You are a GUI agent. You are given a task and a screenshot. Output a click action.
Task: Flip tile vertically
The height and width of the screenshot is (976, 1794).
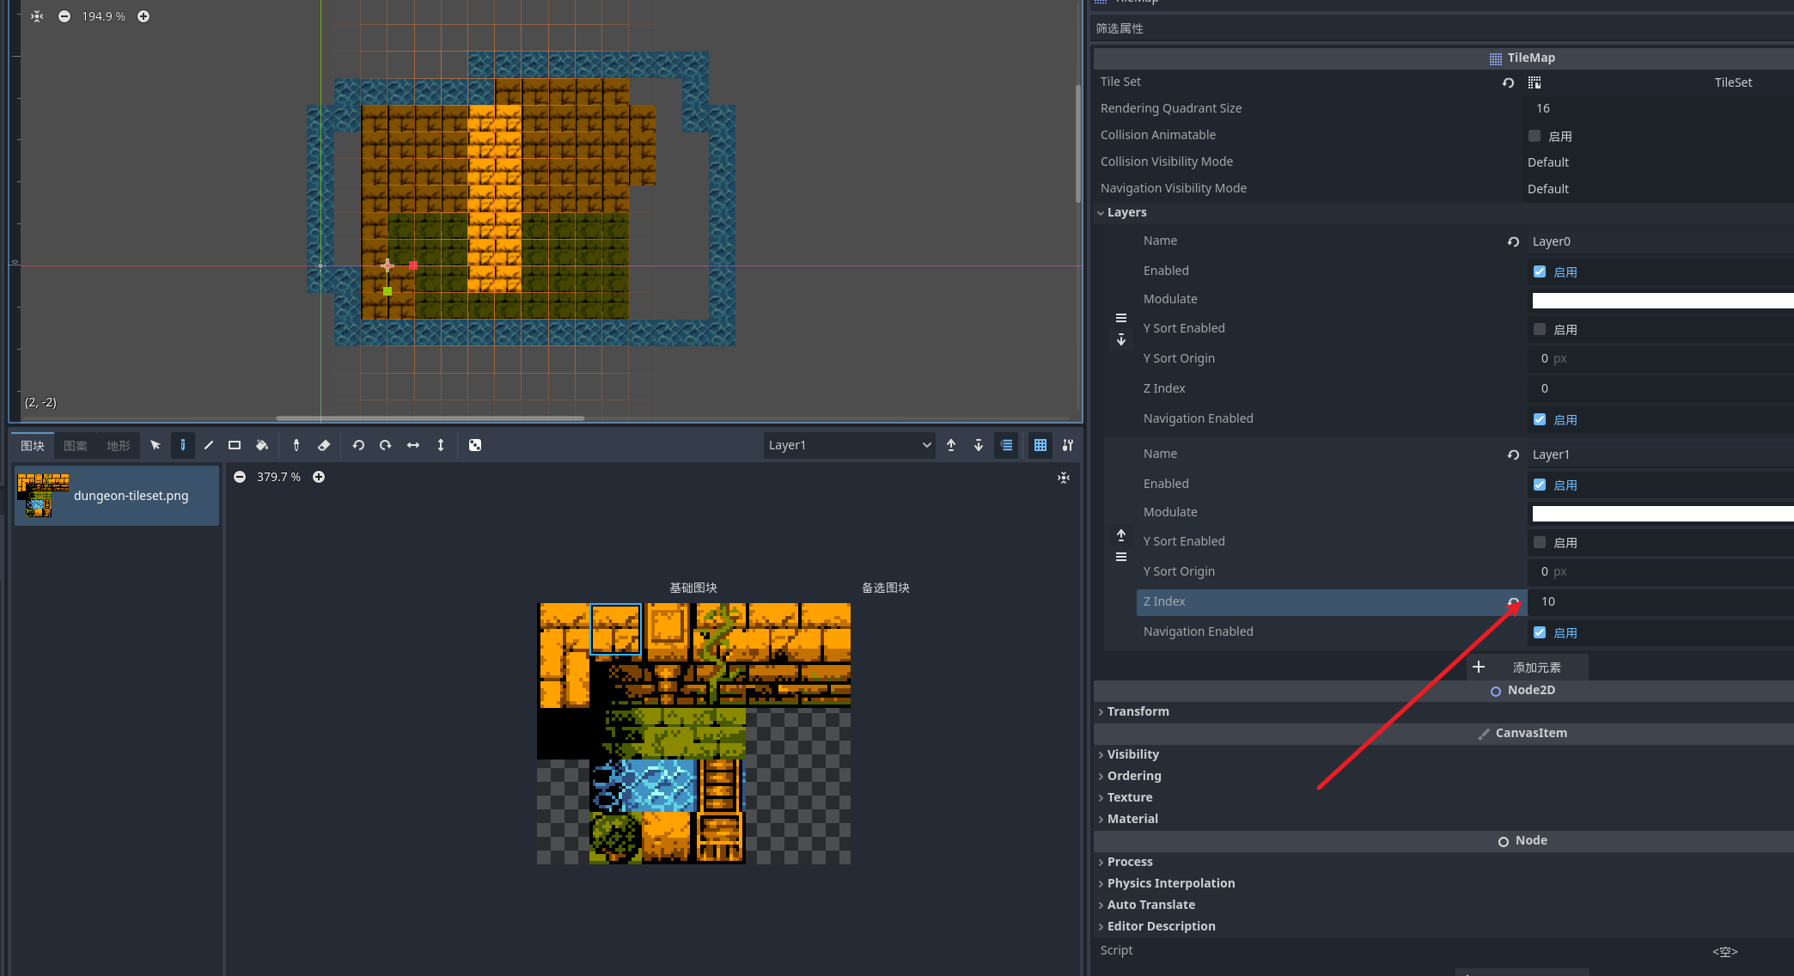441,445
